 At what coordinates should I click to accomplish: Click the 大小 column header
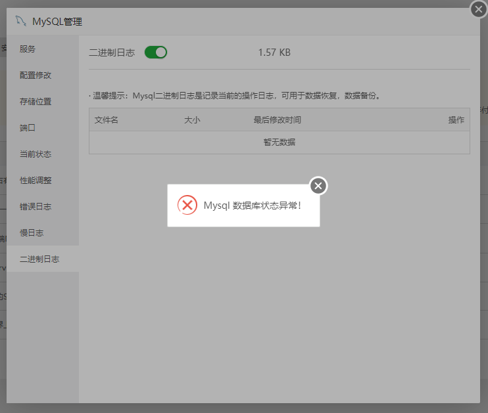[x=192, y=120]
